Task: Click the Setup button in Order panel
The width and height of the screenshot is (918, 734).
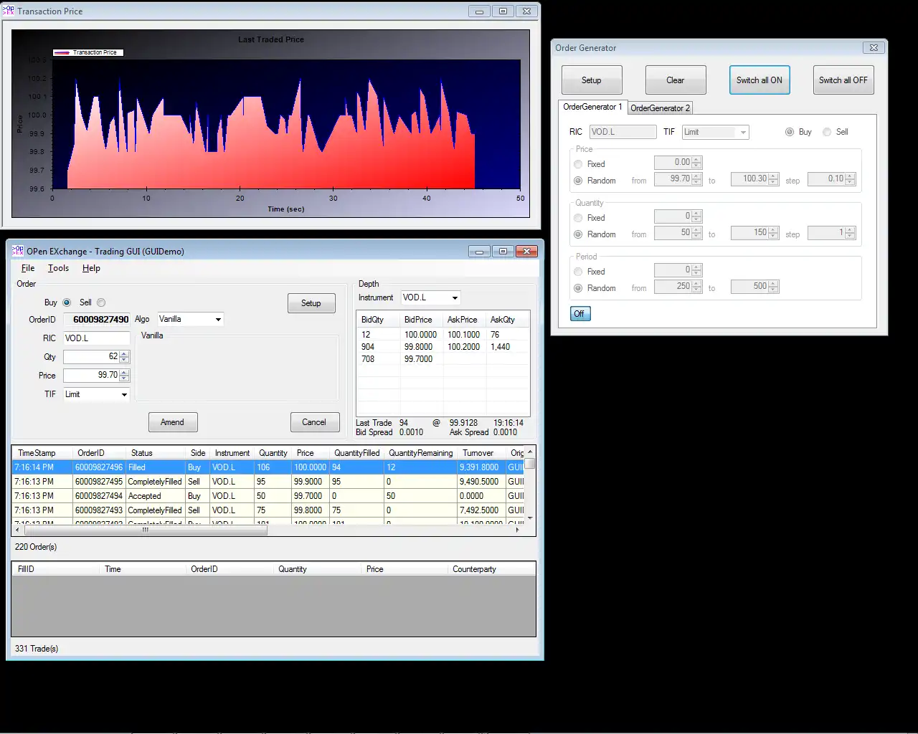Action: pyautogui.click(x=311, y=304)
